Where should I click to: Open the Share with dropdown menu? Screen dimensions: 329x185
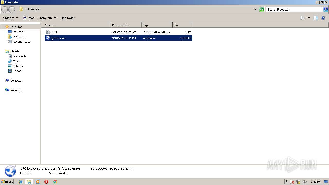[x=47, y=18]
